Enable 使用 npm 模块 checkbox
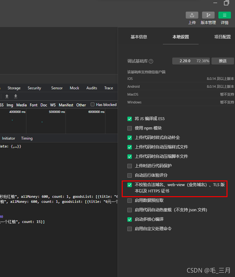The image size is (235, 277). pos(130,128)
